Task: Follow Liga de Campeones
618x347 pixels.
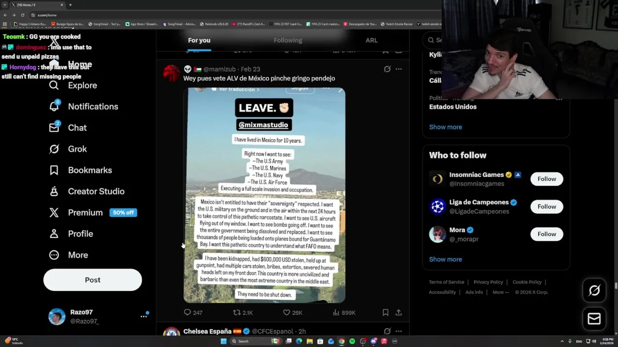Action: (547, 206)
